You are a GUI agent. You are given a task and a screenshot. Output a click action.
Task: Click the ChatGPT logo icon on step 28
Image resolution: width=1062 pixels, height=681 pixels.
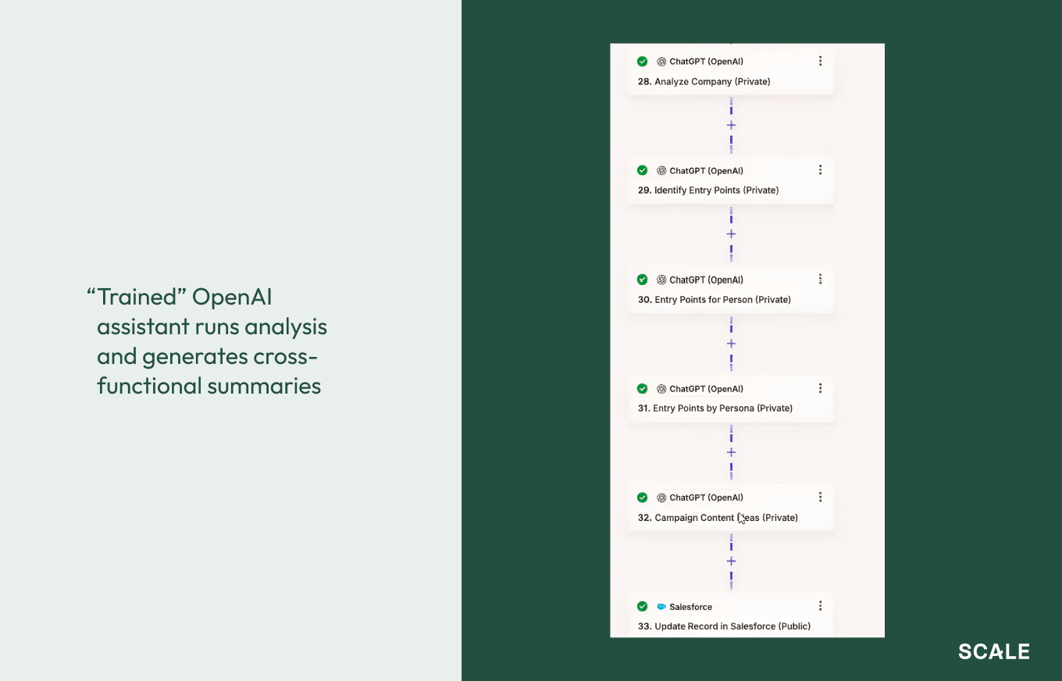click(x=661, y=62)
